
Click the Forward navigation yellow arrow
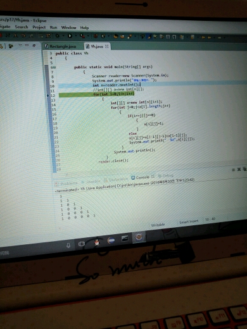coord(219,38)
